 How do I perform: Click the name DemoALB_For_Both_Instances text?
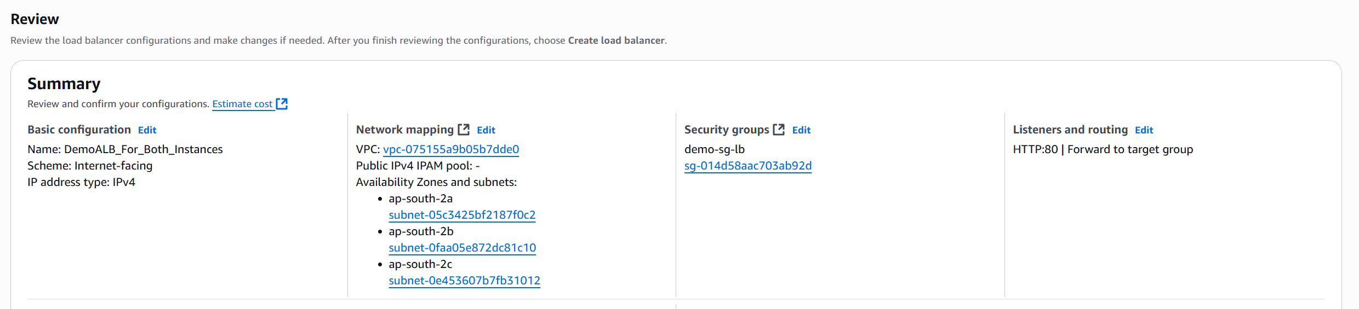pos(143,149)
